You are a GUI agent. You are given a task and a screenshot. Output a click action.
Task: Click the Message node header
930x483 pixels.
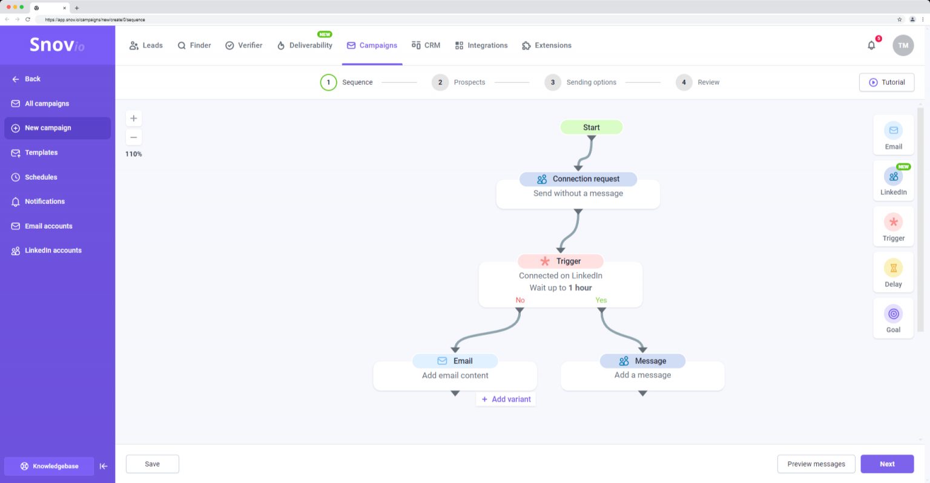click(642, 361)
